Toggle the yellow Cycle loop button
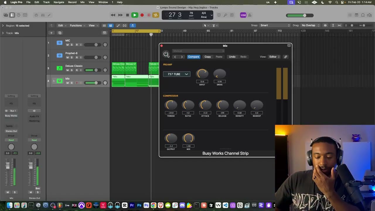375x211 pixels. click(x=156, y=15)
